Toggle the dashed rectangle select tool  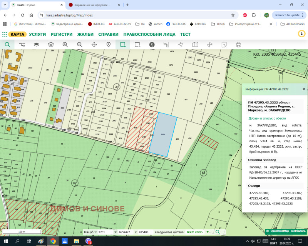[x=137, y=45]
